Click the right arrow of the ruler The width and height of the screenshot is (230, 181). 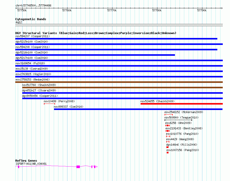pyautogui.click(x=222, y=8)
